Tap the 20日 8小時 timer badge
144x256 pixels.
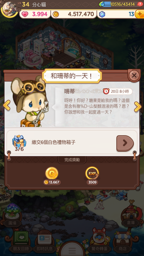117,91
